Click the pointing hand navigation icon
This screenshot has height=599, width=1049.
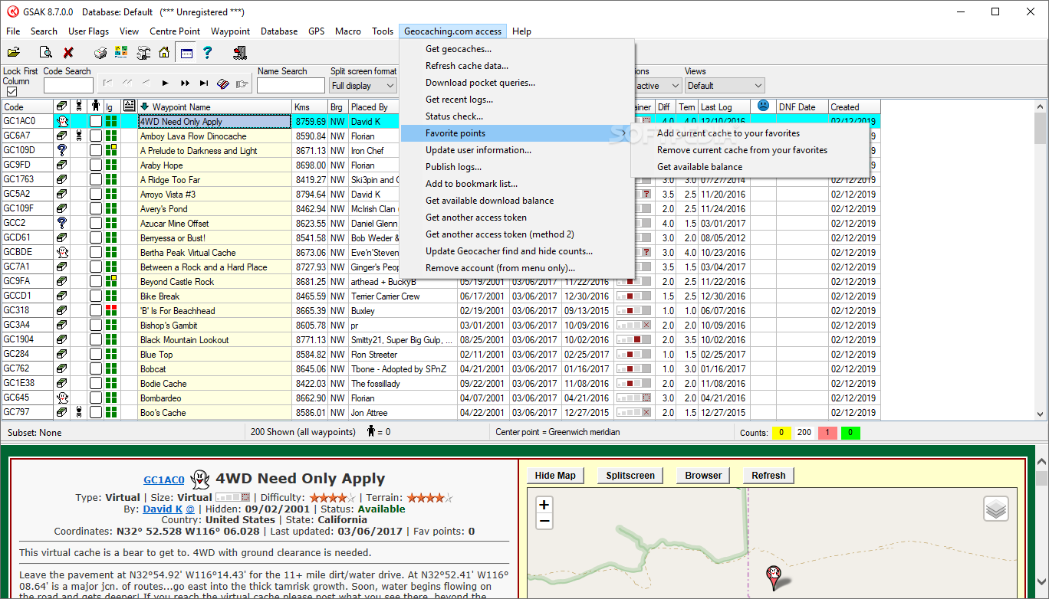[x=243, y=83]
